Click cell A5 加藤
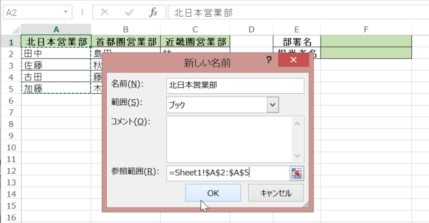Image resolution: width=429 pixels, height=223 pixels. (56, 88)
